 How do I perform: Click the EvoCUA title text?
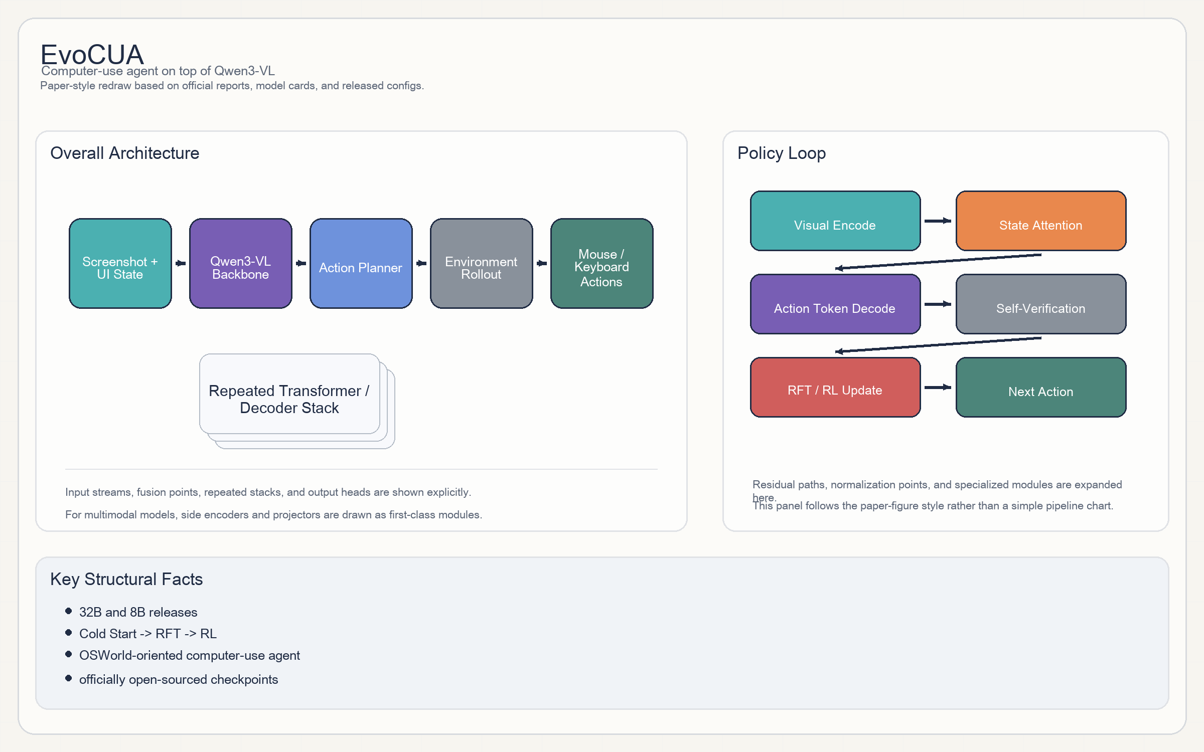(x=92, y=54)
